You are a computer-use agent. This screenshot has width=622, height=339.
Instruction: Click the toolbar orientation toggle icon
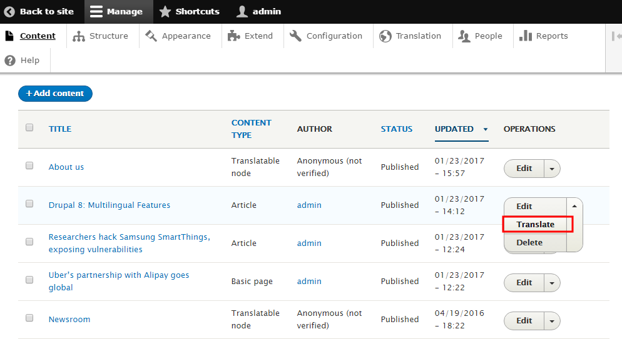point(616,36)
